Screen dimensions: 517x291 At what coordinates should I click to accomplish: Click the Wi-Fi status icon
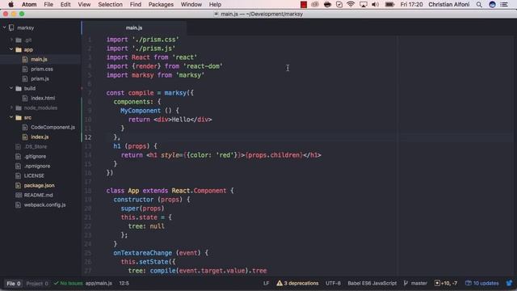click(351, 4)
